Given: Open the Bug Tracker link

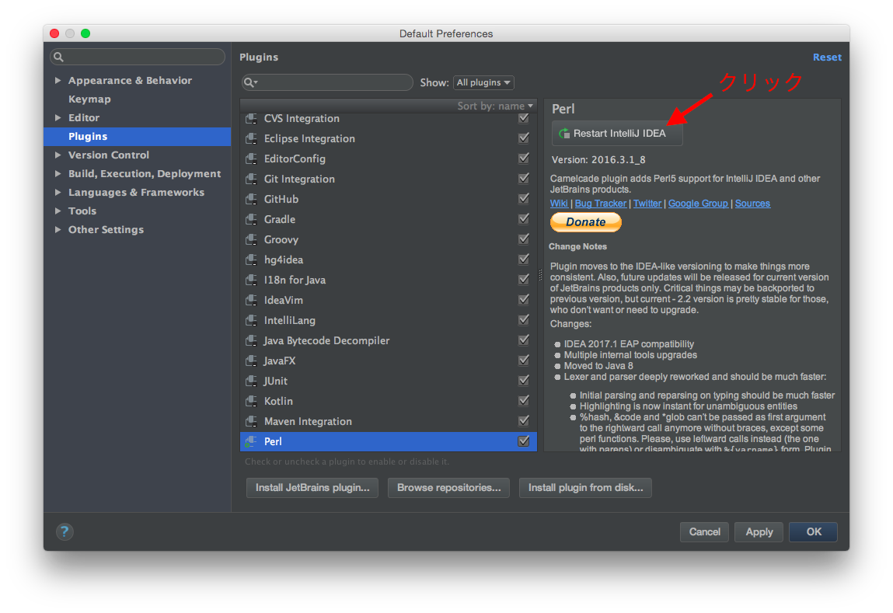Looking at the screenshot, I should point(600,204).
